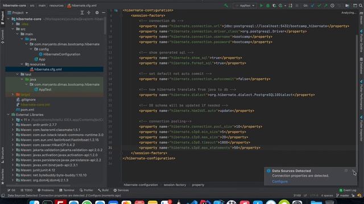Open the AppTest run configuration dropdown
Image resolution: width=364 pixels, height=204 pixels.
[245, 6]
